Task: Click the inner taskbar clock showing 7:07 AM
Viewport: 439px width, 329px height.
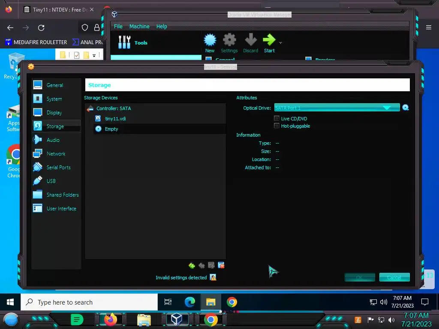Action: [402, 302]
